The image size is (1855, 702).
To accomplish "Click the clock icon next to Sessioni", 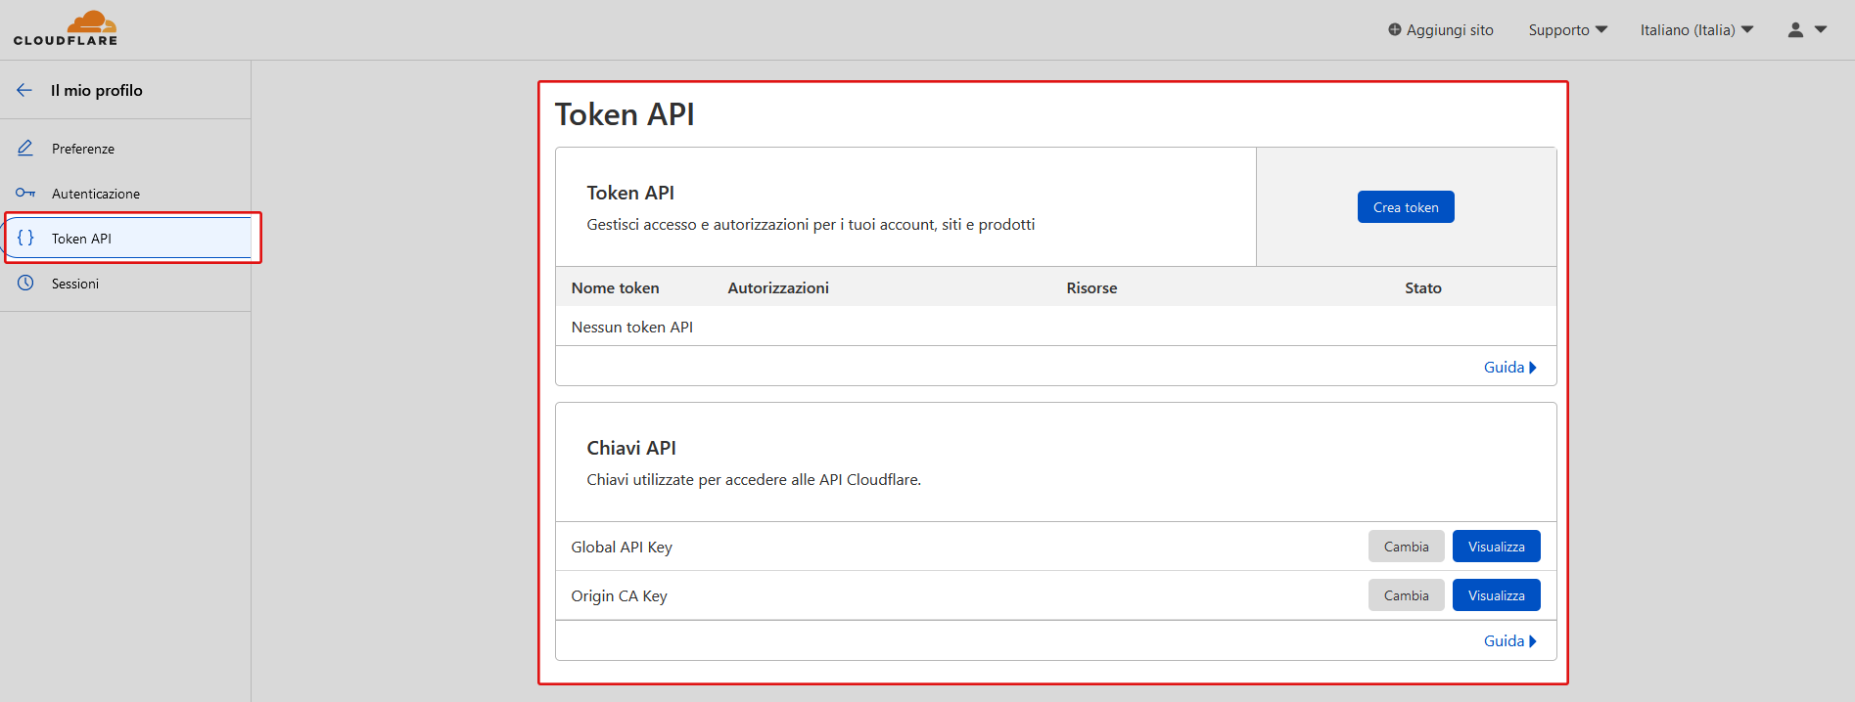I will 25,283.
